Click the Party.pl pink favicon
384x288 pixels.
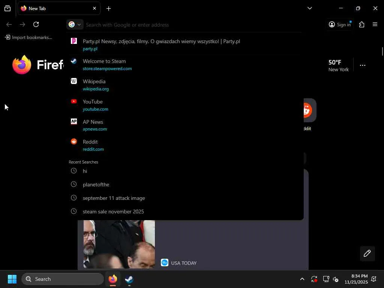pyautogui.click(x=74, y=41)
